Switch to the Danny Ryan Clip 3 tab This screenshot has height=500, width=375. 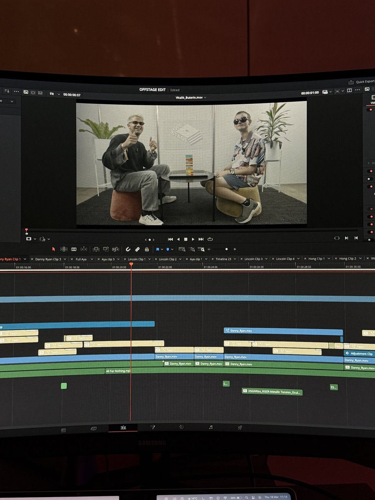[48, 259]
